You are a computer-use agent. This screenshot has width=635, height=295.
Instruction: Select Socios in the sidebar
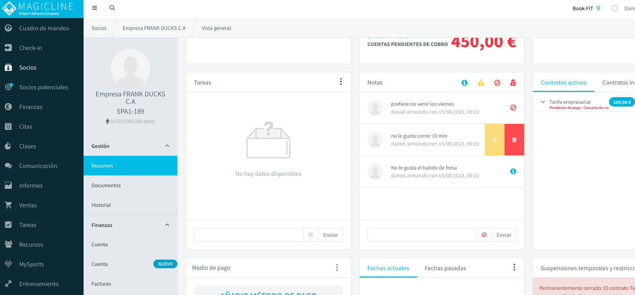point(42,68)
